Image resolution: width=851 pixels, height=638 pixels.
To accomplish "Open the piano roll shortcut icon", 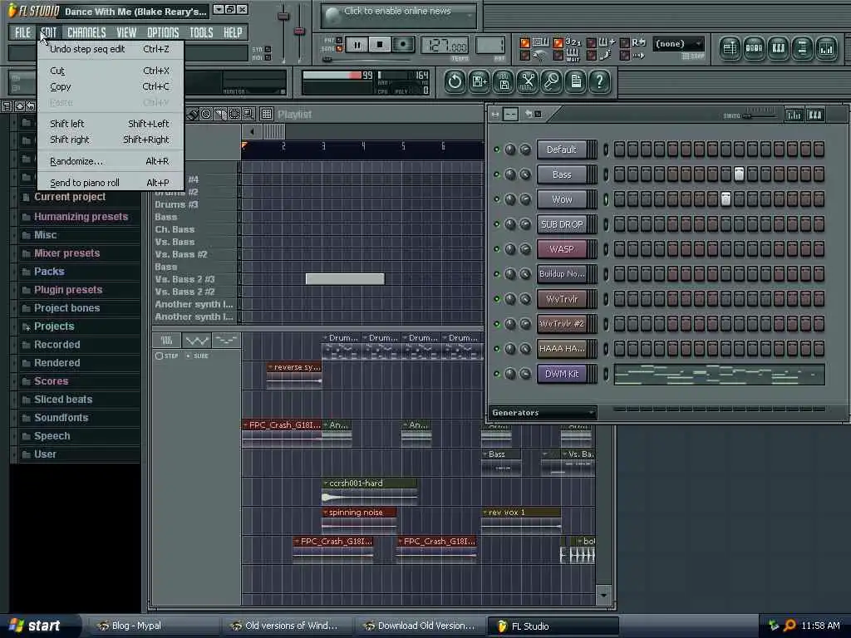I will [x=778, y=49].
